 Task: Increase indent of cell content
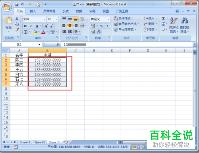(x=70, y=32)
